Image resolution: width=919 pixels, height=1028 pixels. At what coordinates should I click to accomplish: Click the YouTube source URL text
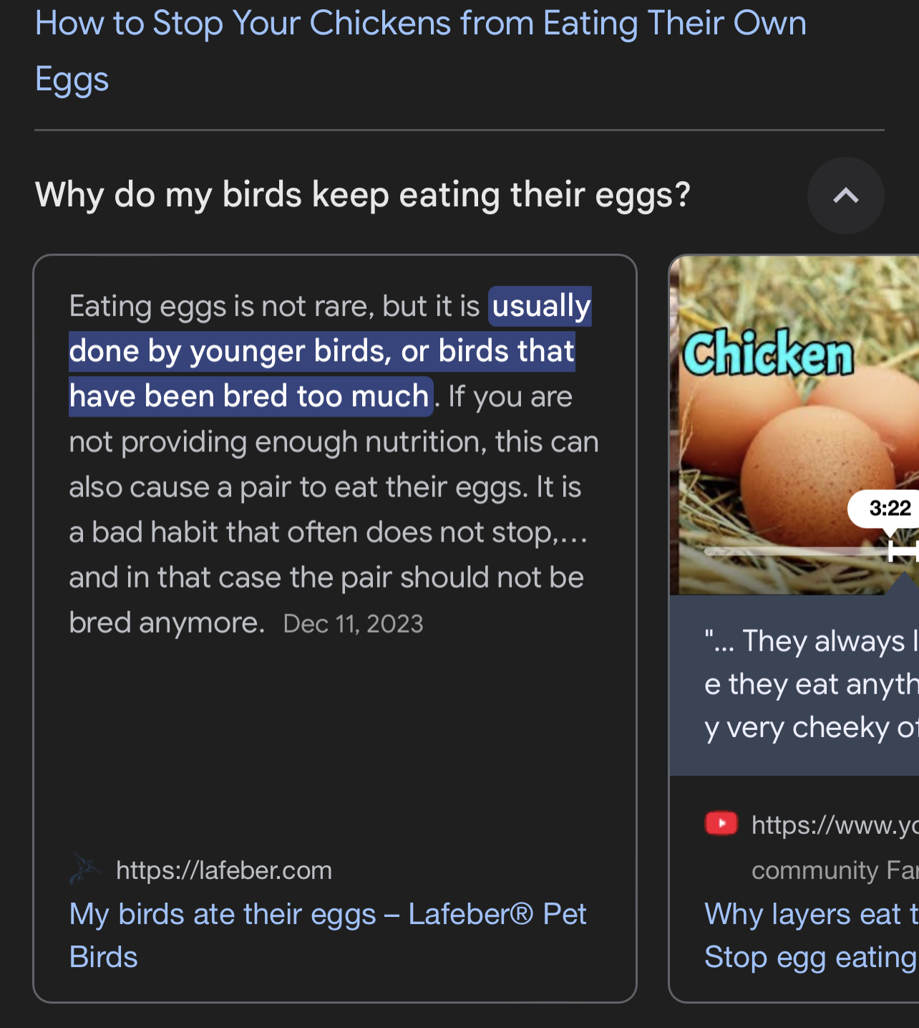834,825
